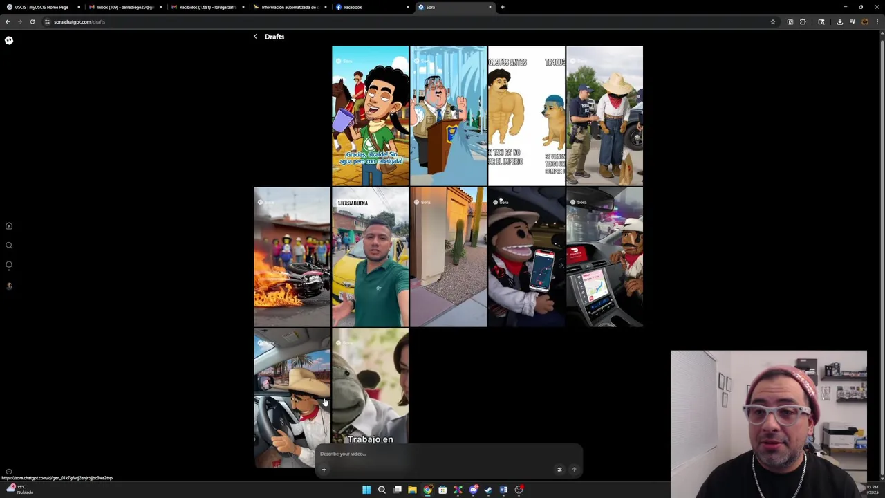Click the Describe your video input field
Image resolution: width=885 pixels, height=498 pixels.
448,454
